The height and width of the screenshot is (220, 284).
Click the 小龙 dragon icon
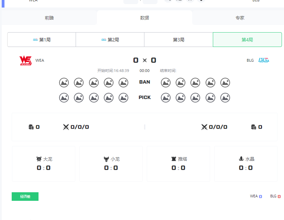coord(106,159)
